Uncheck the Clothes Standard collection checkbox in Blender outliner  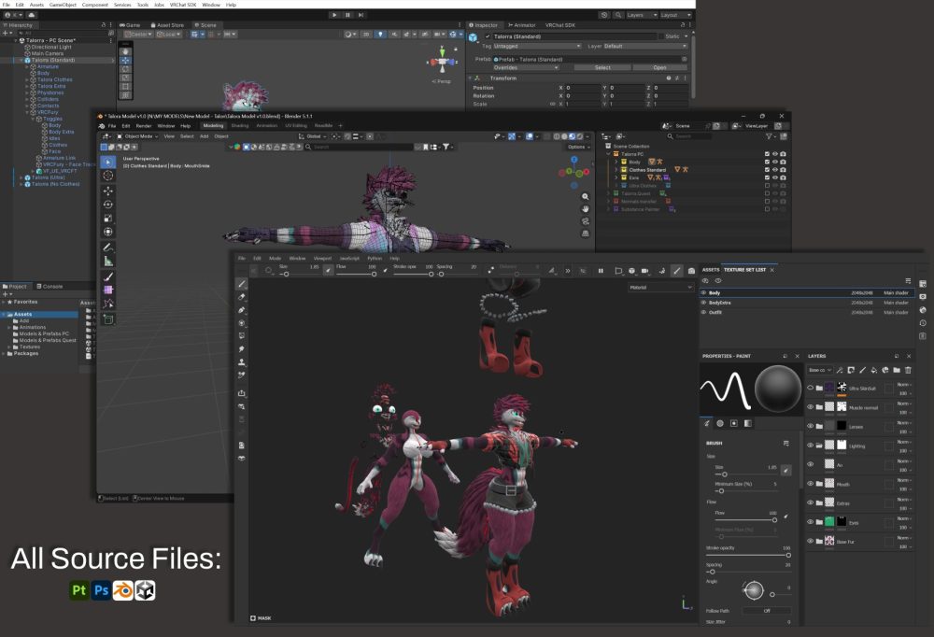point(767,170)
